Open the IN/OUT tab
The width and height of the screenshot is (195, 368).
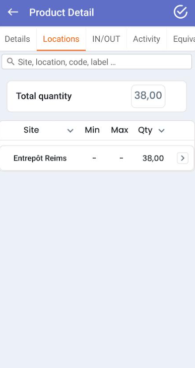point(106,39)
